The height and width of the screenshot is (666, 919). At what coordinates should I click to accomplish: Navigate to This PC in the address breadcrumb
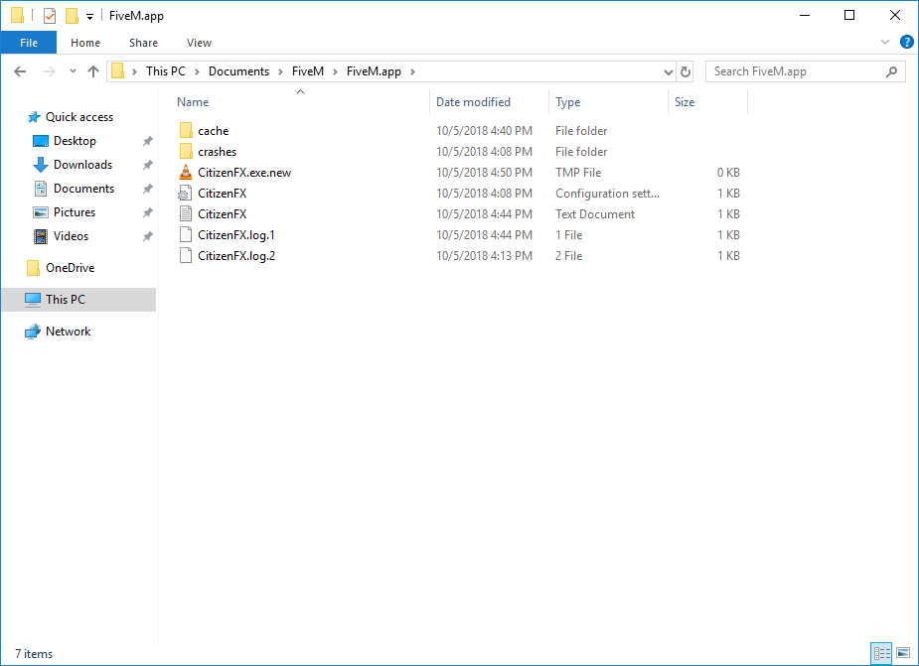[166, 71]
